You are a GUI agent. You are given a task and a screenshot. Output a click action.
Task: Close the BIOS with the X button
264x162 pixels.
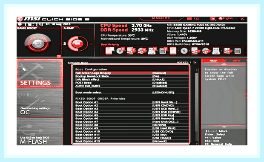(x=242, y=19)
